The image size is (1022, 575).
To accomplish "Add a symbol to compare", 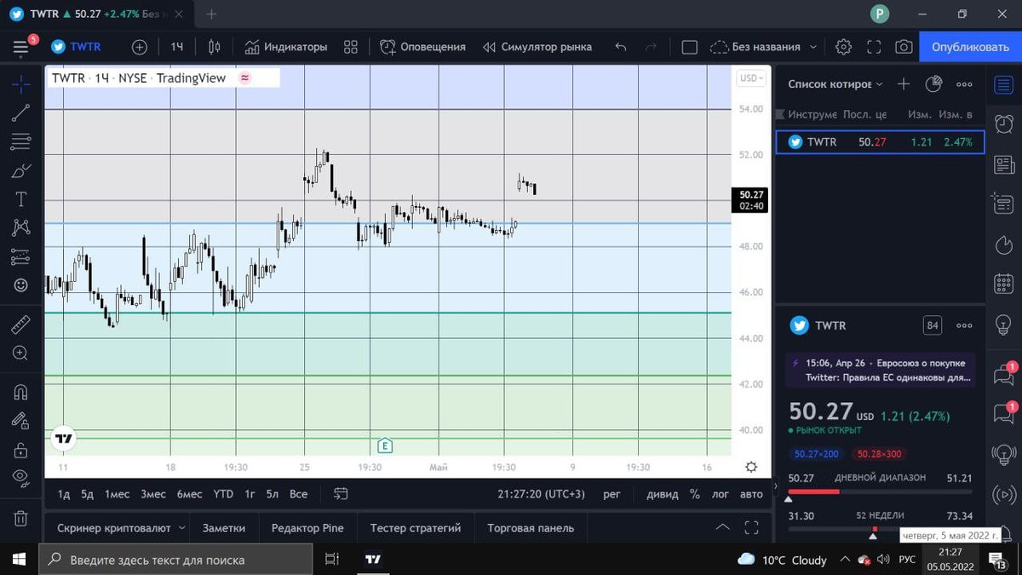I will point(140,47).
